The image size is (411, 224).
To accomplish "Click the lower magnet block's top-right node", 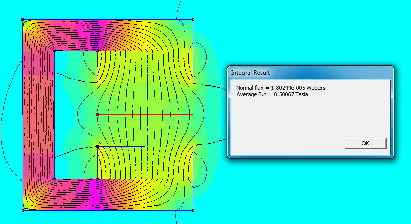I will [x=193, y=147].
